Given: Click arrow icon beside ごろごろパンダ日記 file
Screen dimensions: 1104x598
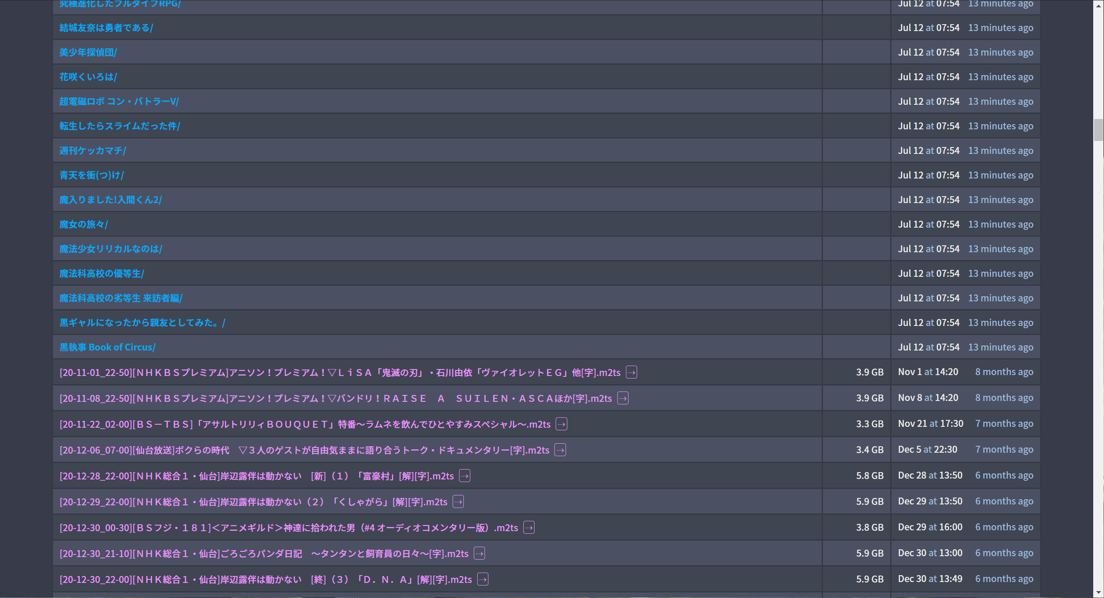Looking at the screenshot, I should (479, 553).
